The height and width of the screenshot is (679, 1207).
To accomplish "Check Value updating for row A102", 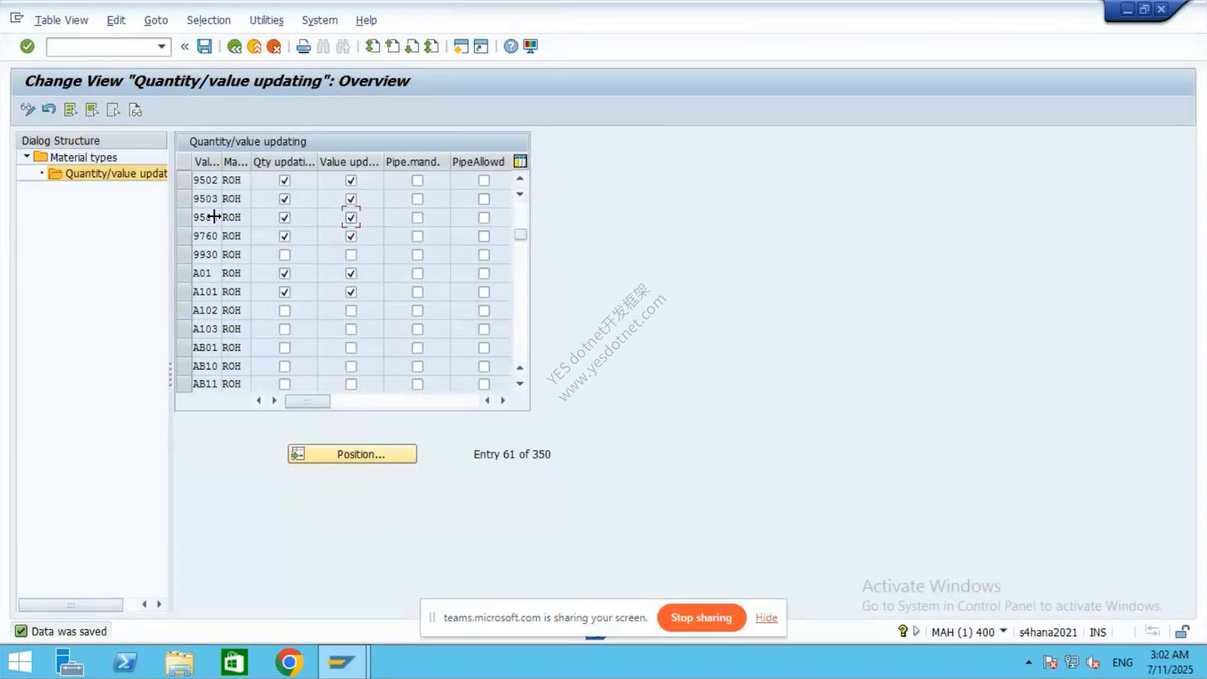I will click(x=351, y=311).
